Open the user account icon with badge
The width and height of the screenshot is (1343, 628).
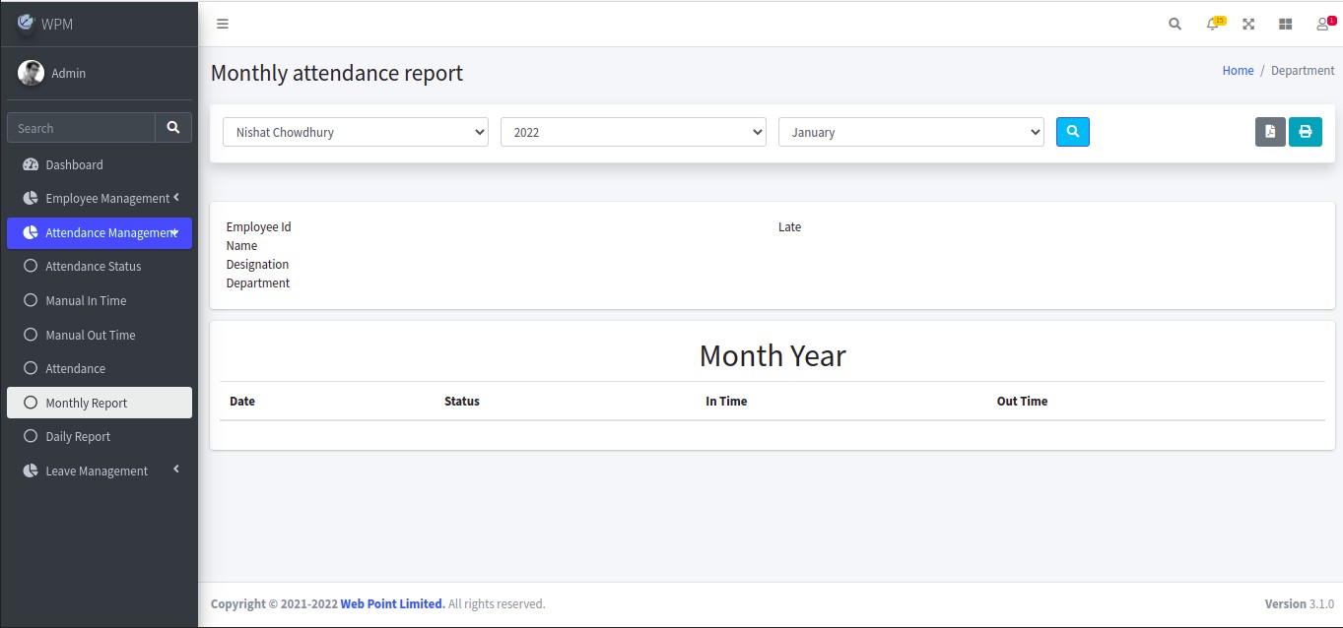(1323, 24)
